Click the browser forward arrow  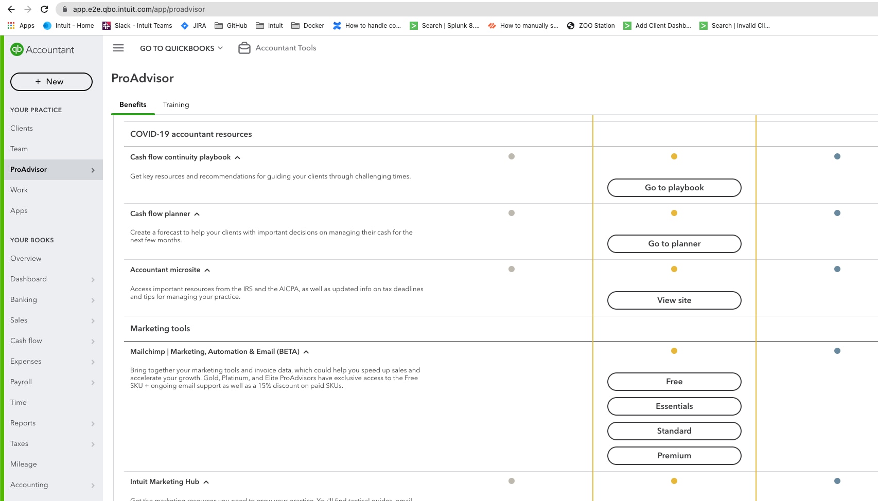[28, 9]
